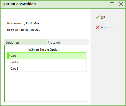The height and width of the screenshot is (106, 126).
Task: Pick the Cart 3 list entry
Action: tap(46, 69)
